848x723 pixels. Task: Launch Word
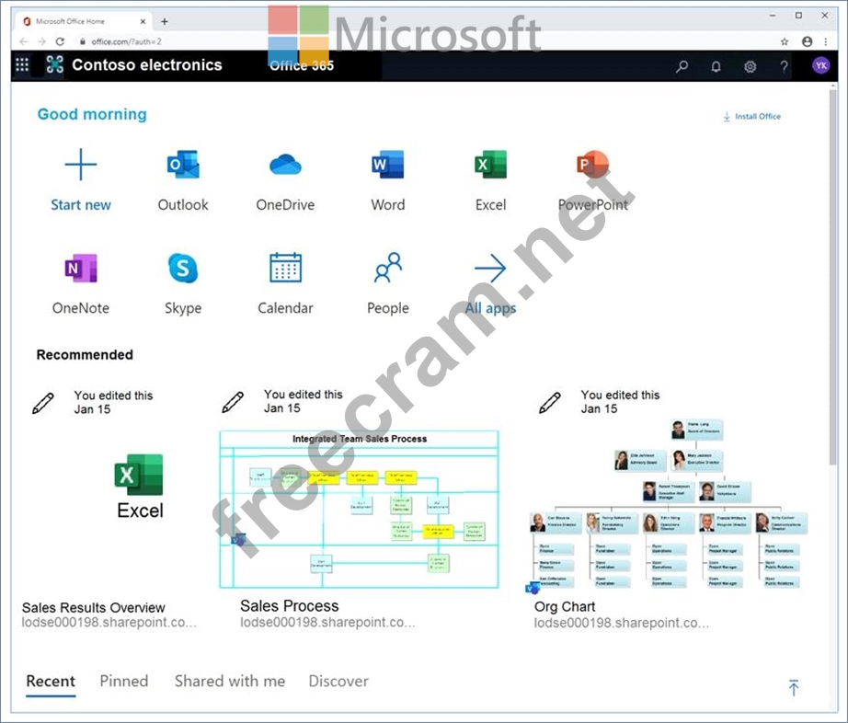click(x=388, y=165)
